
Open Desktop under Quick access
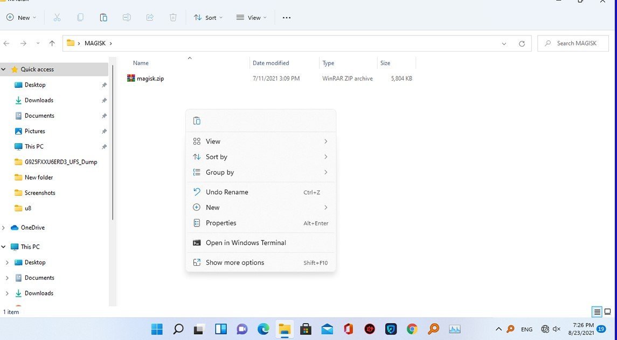(35, 85)
